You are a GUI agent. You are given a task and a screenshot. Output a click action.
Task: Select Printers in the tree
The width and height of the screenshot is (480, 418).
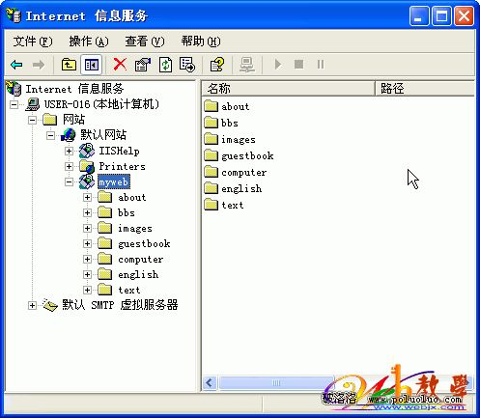coord(122,166)
